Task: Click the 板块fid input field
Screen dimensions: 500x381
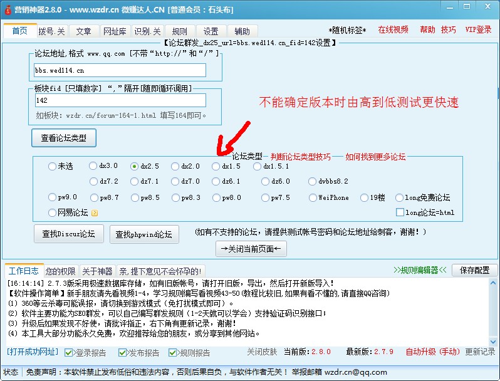Action: 120,100
